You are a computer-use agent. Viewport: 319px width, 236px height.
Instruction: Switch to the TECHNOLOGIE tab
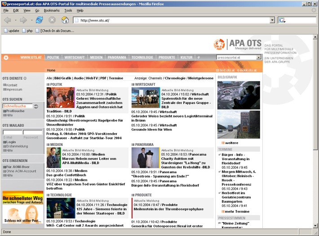pyautogui.click(x=142, y=57)
